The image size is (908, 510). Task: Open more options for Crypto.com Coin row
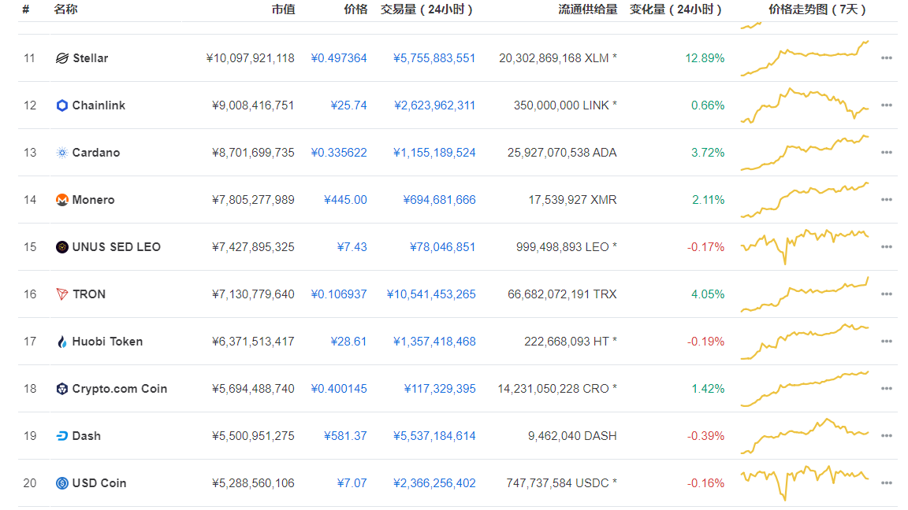[886, 389]
